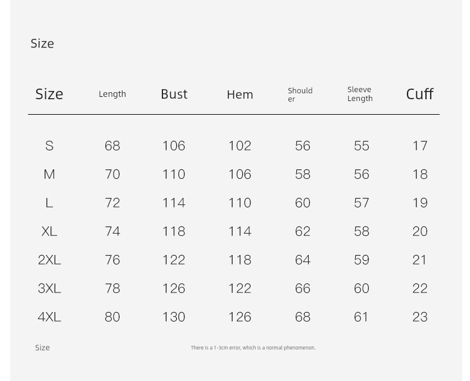Select the 4XL size row label
470x381 pixels.
49,317
